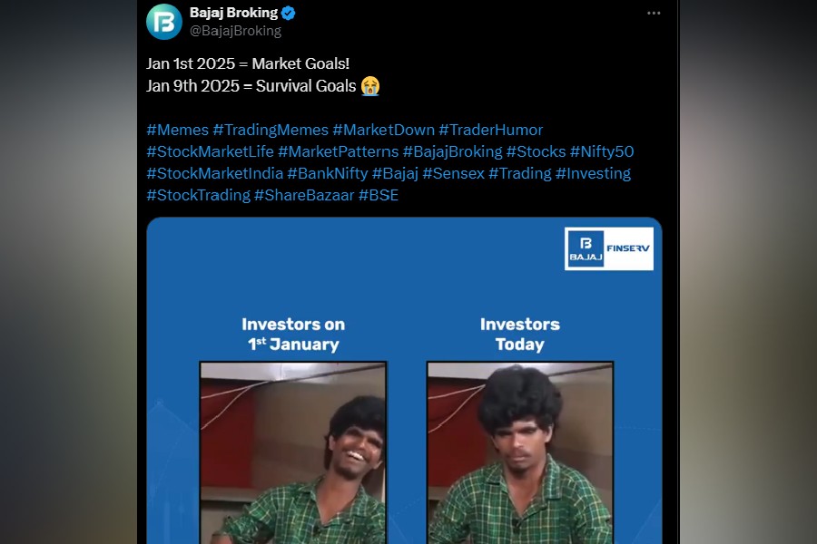Click the sad man photo under Investors Today
Screen dimensions: 817x544
pyautogui.click(x=520, y=453)
